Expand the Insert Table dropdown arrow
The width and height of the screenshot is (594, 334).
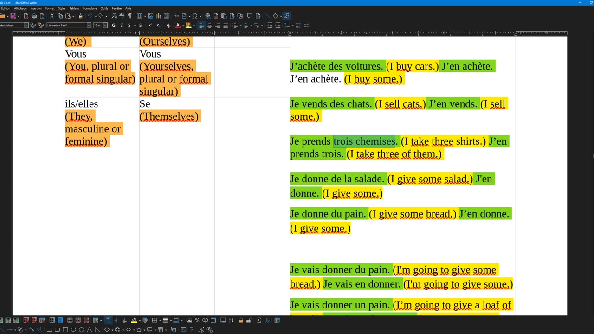tap(145, 16)
